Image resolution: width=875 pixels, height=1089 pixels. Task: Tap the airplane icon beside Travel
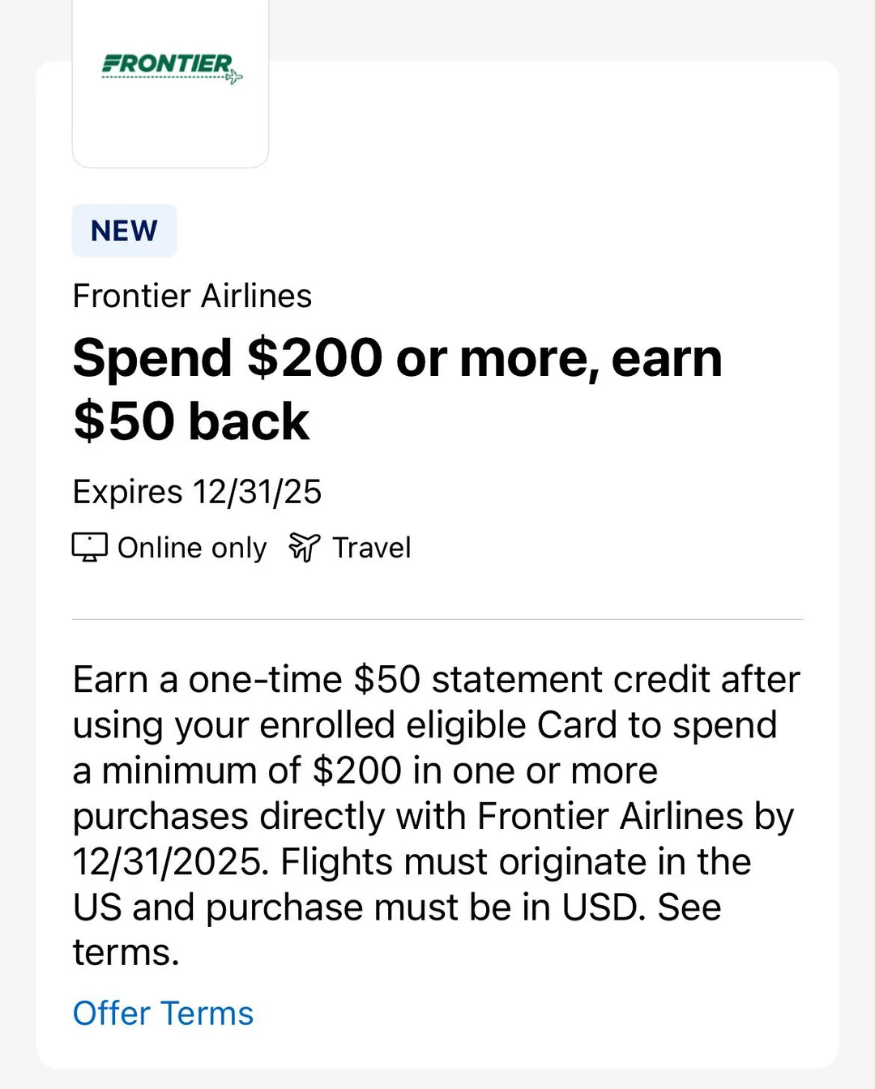coord(305,548)
